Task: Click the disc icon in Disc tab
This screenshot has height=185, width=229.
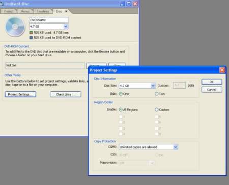Action: [15, 27]
